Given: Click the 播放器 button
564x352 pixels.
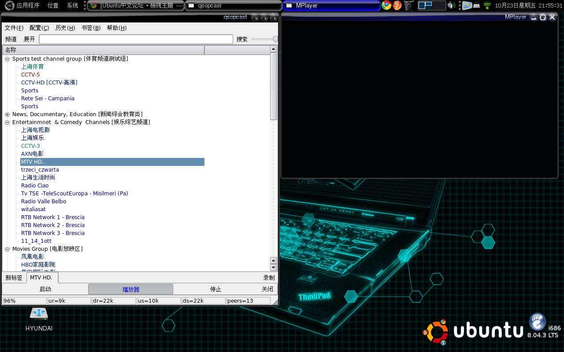Looking at the screenshot, I should point(131,289).
